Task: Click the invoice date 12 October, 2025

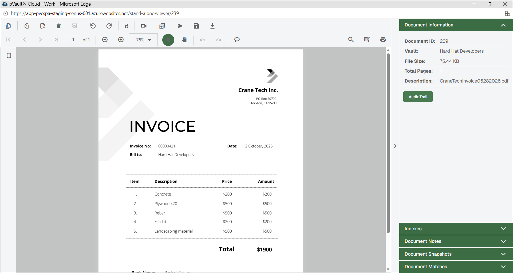Action: click(258, 146)
